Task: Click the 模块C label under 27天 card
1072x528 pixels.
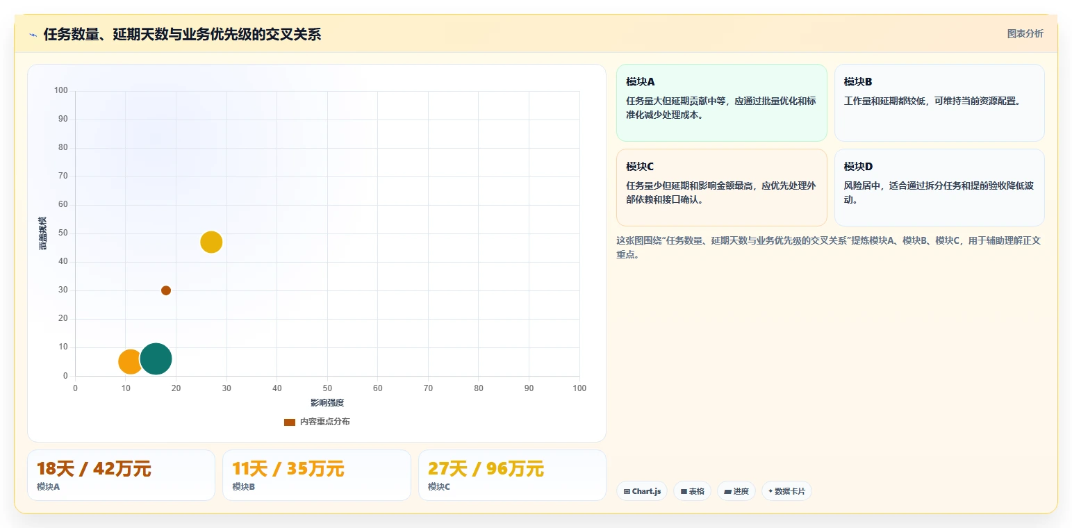Action: (x=439, y=487)
